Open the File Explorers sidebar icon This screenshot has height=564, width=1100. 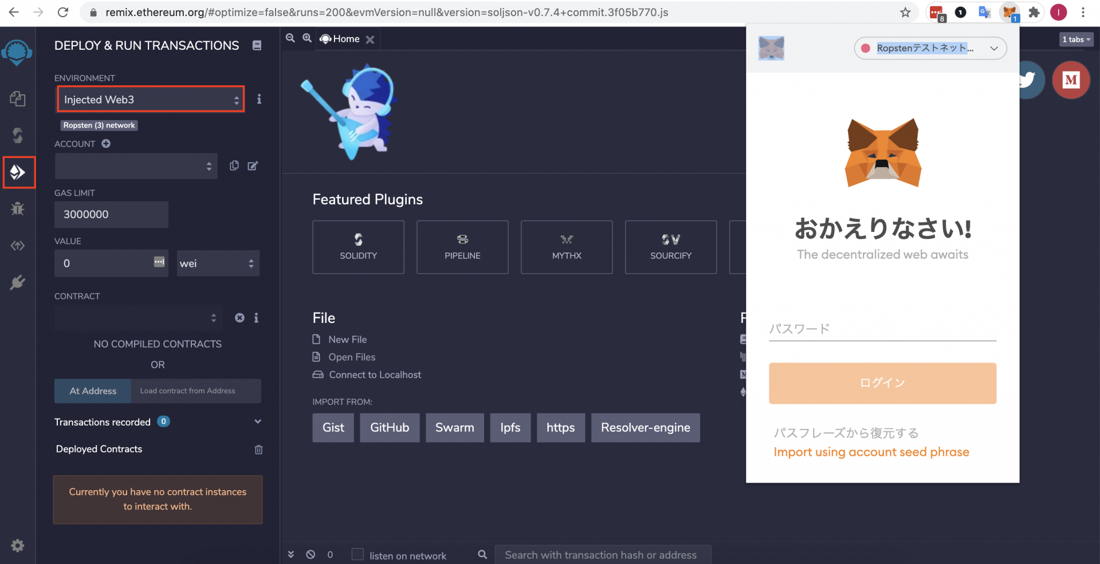point(18,99)
